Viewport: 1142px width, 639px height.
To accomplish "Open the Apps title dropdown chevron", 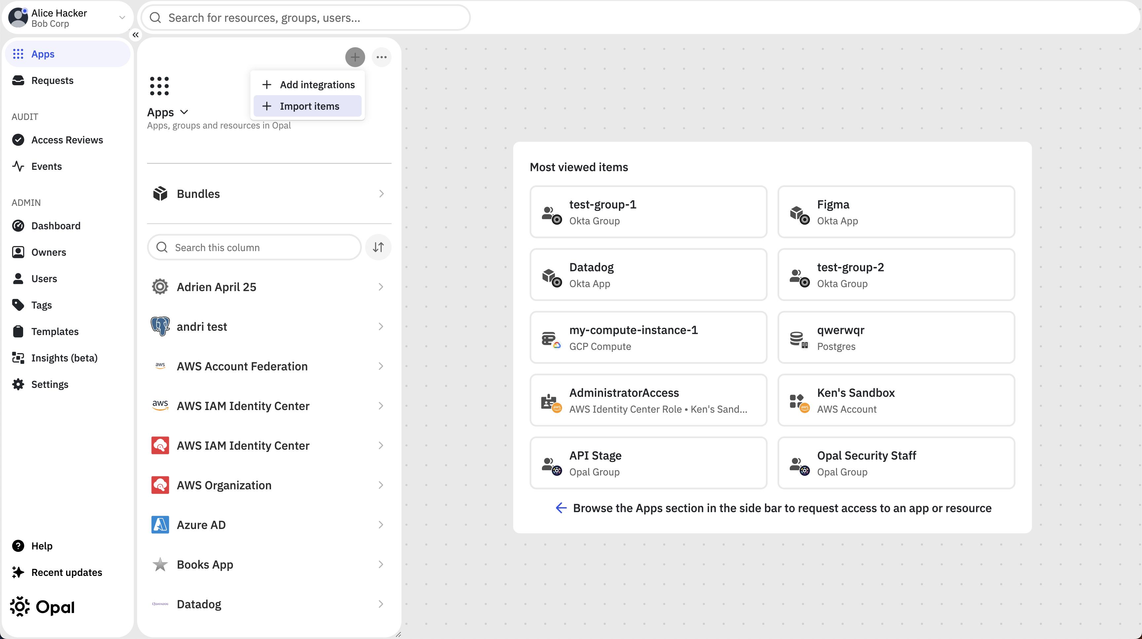I will 184,112.
